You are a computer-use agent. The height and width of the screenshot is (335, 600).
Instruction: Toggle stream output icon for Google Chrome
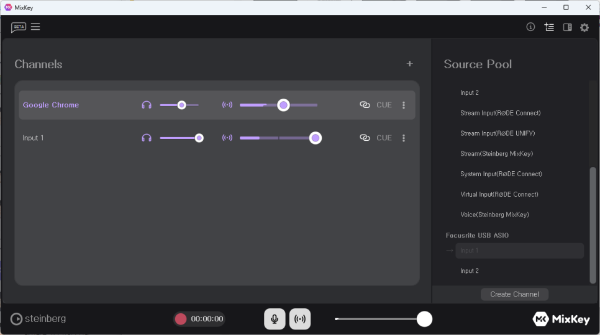(x=227, y=105)
